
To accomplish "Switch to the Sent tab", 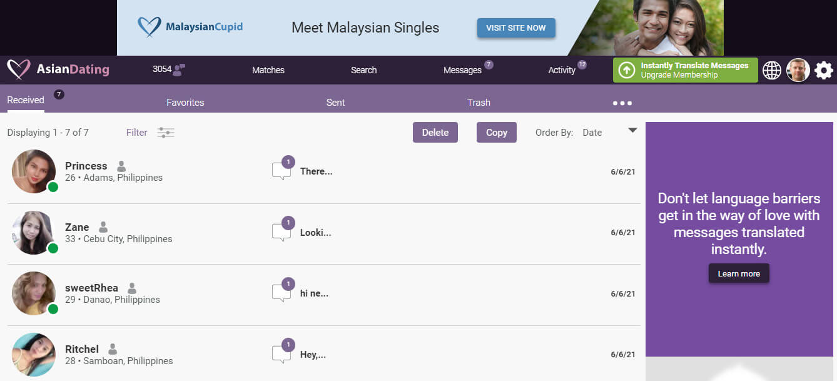I will click(x=336, y=103).
